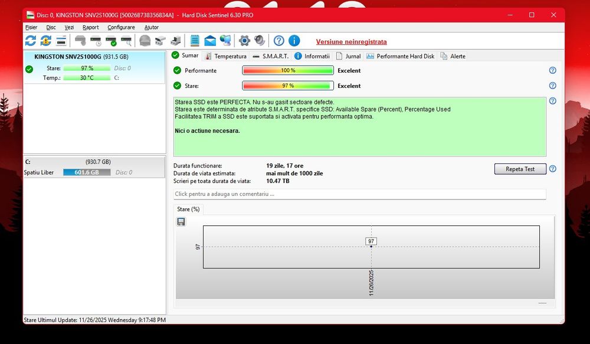
Task: Click the '19 zile, 17 ore' value
Action: click(x=284, y=166)
